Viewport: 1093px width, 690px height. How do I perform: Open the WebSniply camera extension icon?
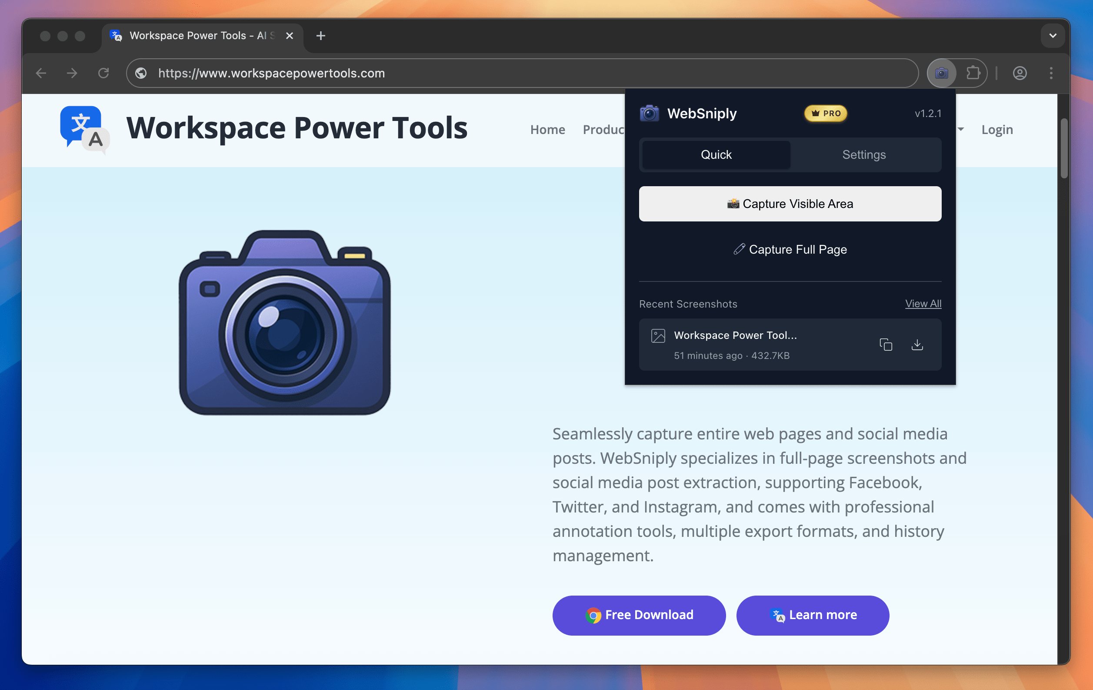pyautogui.click(x=941, y=73)
